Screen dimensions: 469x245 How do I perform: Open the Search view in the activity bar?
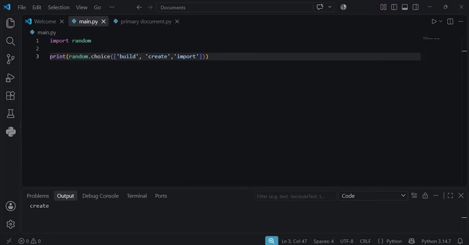click(x=11, y=41)
